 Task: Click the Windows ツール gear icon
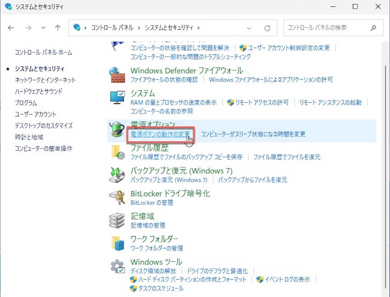click(117, 267)
